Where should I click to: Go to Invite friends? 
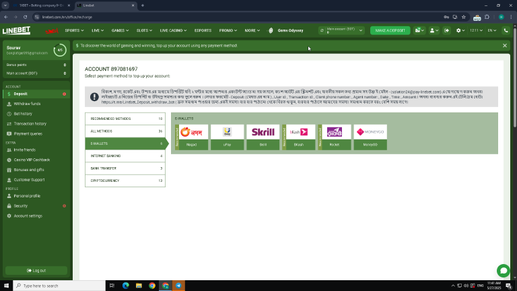point(36,150)
